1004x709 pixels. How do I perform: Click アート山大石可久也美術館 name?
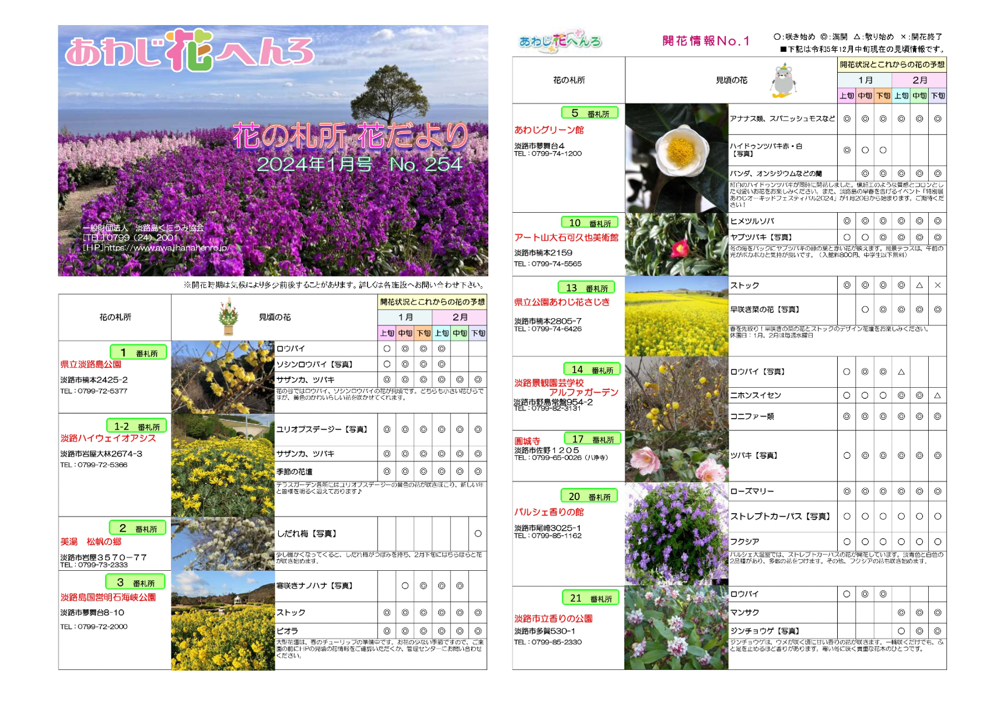[566, 238]
